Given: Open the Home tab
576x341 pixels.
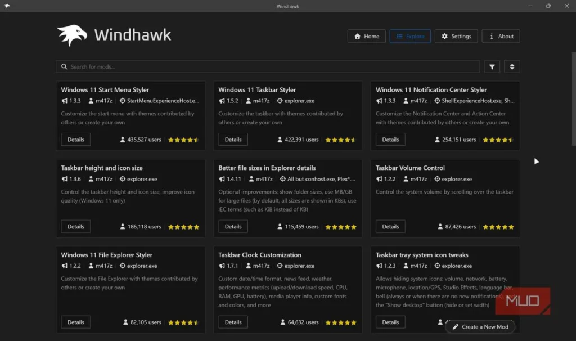Looking at the screenshot, I should (x=366, y=36).
